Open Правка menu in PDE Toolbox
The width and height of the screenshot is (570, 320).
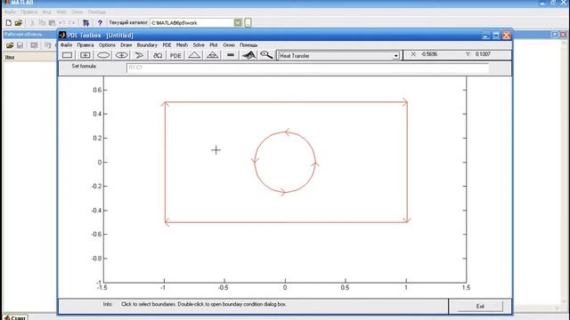85,45
